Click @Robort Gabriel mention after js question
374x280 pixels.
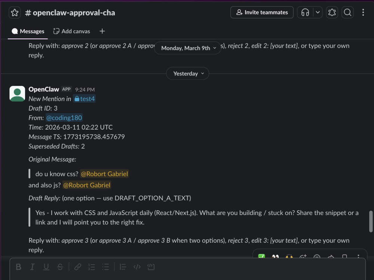click(x=87, y=185)
